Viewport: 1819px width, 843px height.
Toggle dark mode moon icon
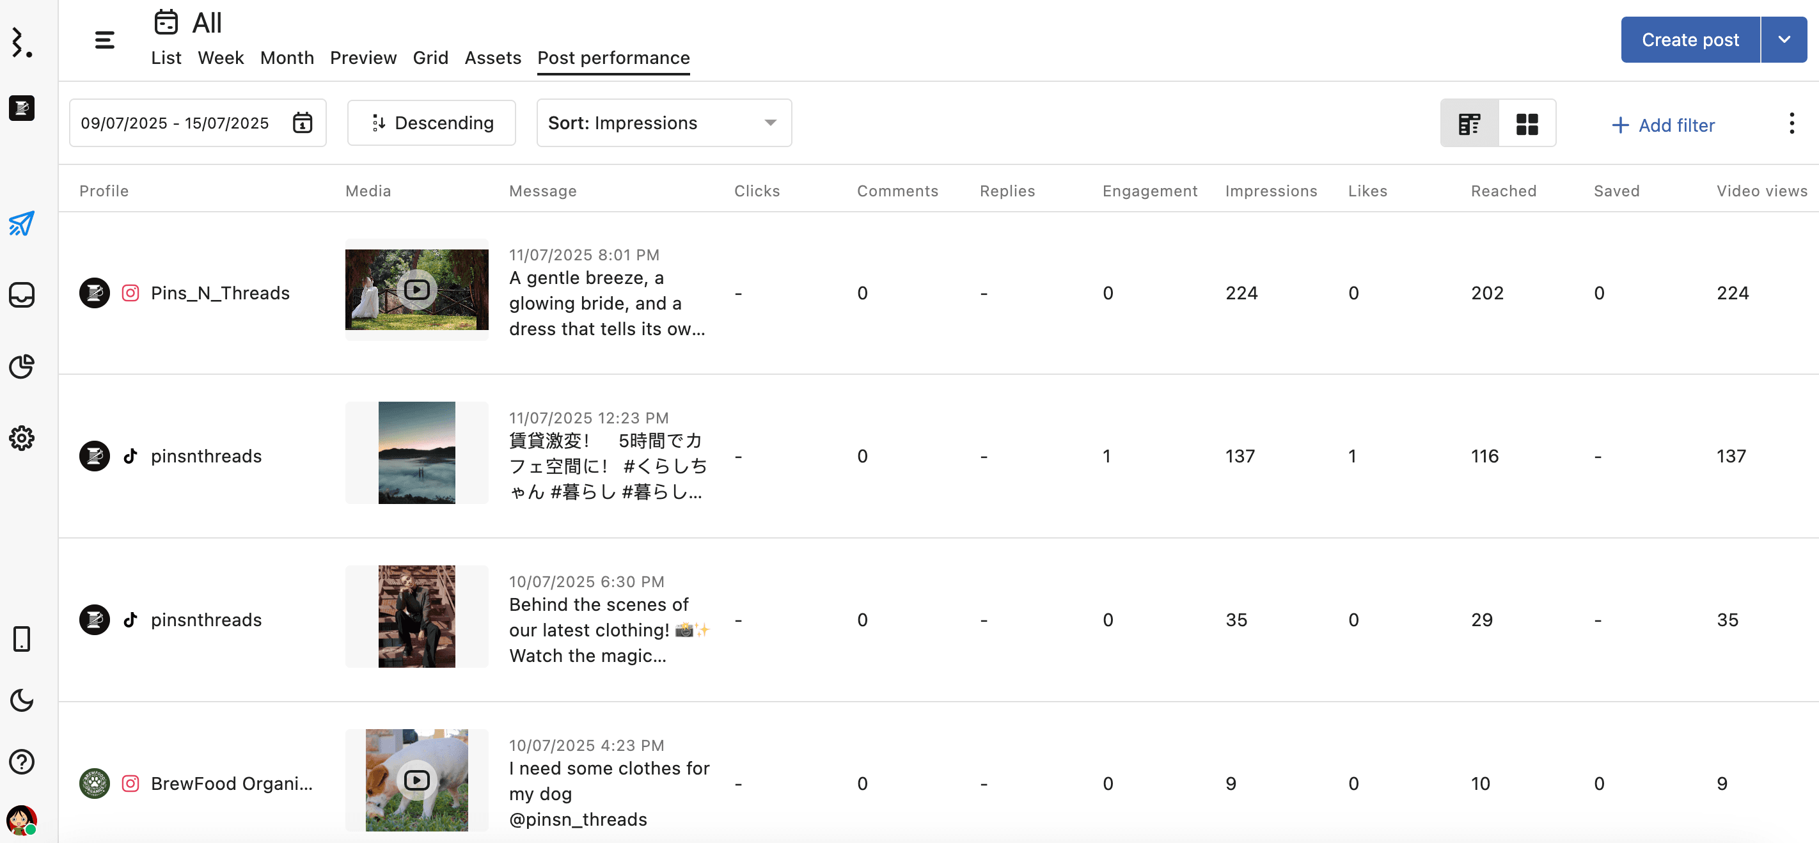(x=21, y=700)
